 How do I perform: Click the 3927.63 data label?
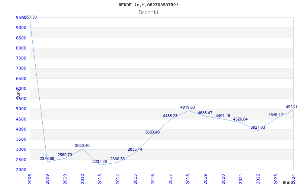(x=258, y=127)
